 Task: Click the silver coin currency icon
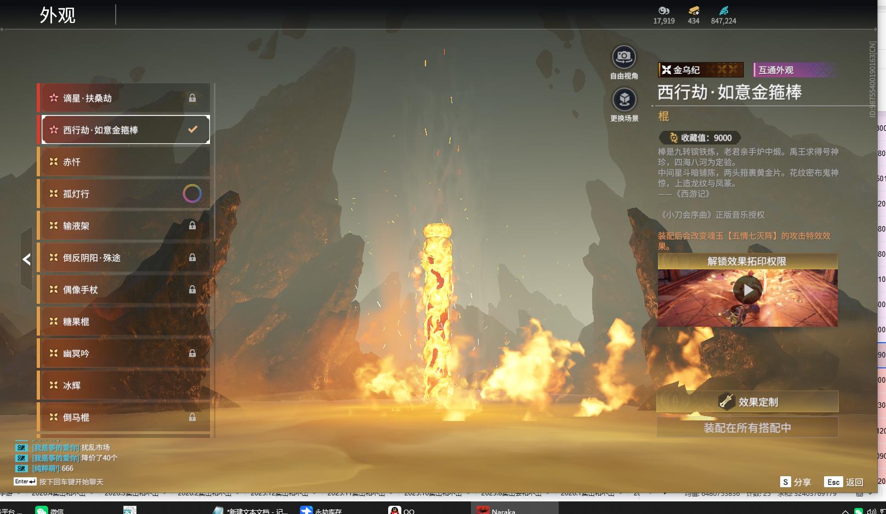click(x=663, y=10)
